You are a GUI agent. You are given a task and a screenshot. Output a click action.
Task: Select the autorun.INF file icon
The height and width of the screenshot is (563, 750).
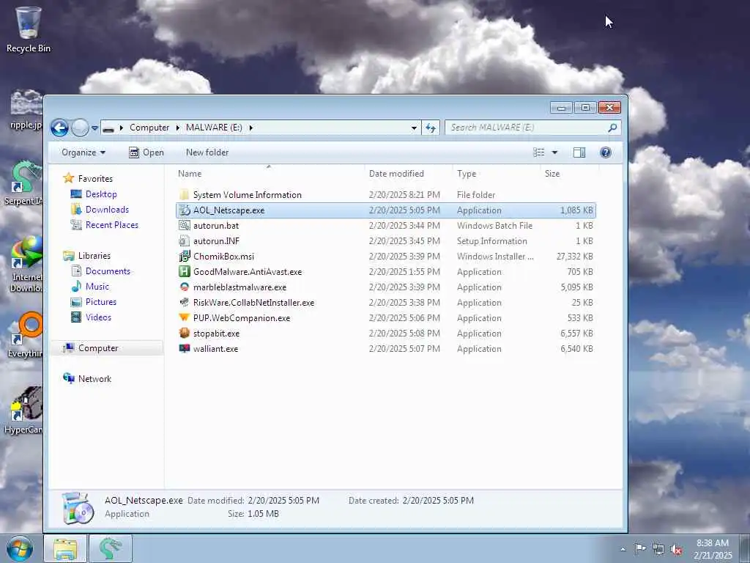click(184, 240)
